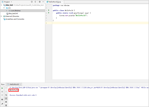Jump up the stack trace with up arrow
This screenshot has width=149, height=107.
6,88
